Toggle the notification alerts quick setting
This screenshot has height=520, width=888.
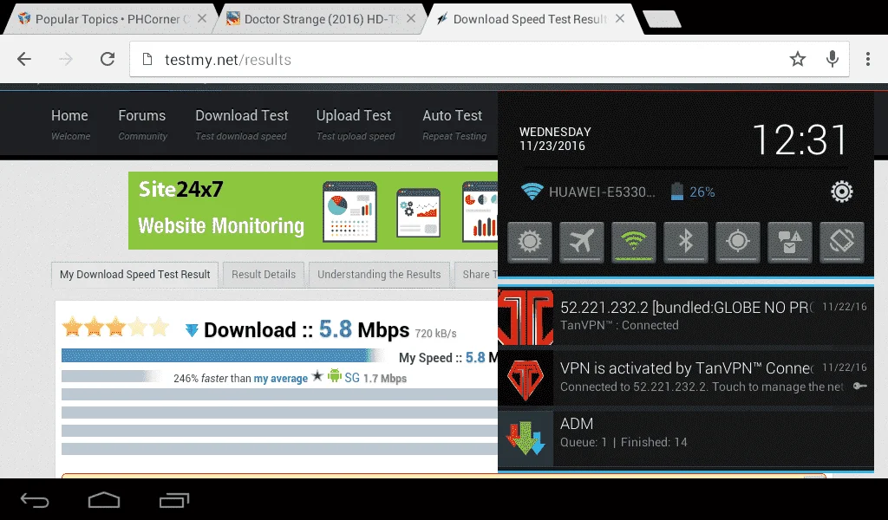click(790, 242)
